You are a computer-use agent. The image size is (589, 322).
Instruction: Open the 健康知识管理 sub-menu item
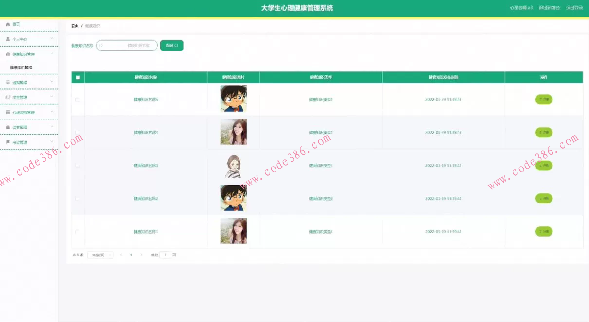coord(21,68)
